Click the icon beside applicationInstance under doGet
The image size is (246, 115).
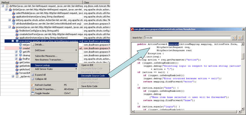pyautogui.click(x=14, y=16)
